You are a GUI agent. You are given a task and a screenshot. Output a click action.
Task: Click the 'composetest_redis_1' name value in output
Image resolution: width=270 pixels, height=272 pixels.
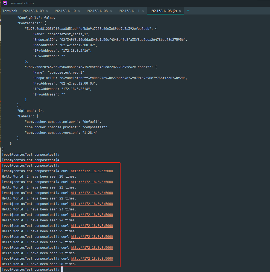69,34
